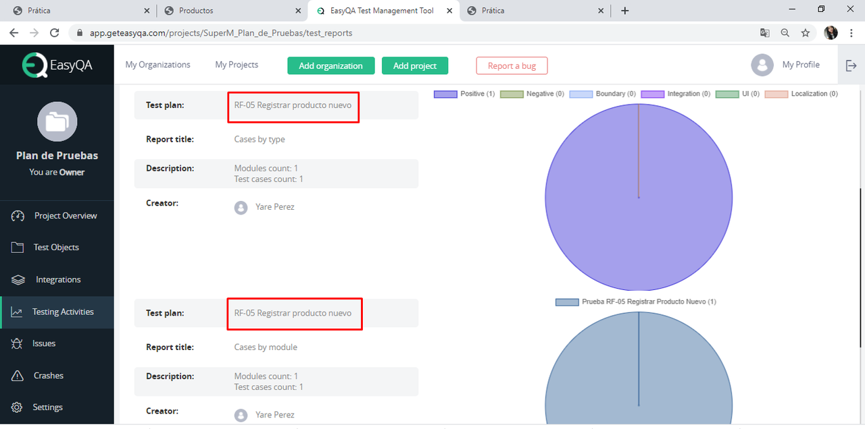Click Yare Perez avatar in second report
The width and height of the screenshot is (865, 429).
pos(241,416)
